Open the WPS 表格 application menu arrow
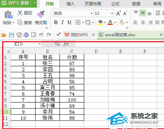 (x=35, y=3)
